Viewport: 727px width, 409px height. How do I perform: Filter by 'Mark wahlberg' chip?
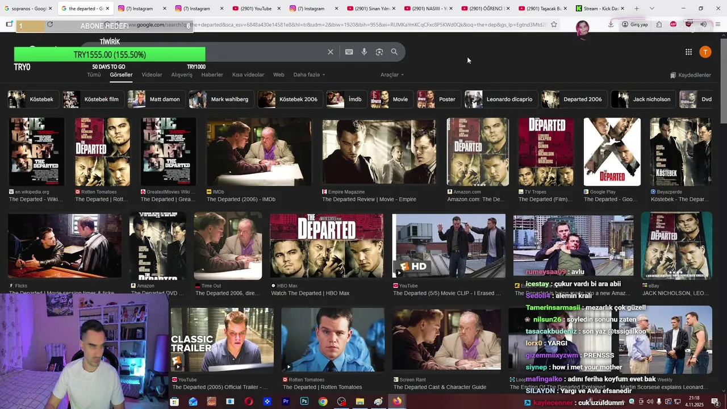[220, 99]
